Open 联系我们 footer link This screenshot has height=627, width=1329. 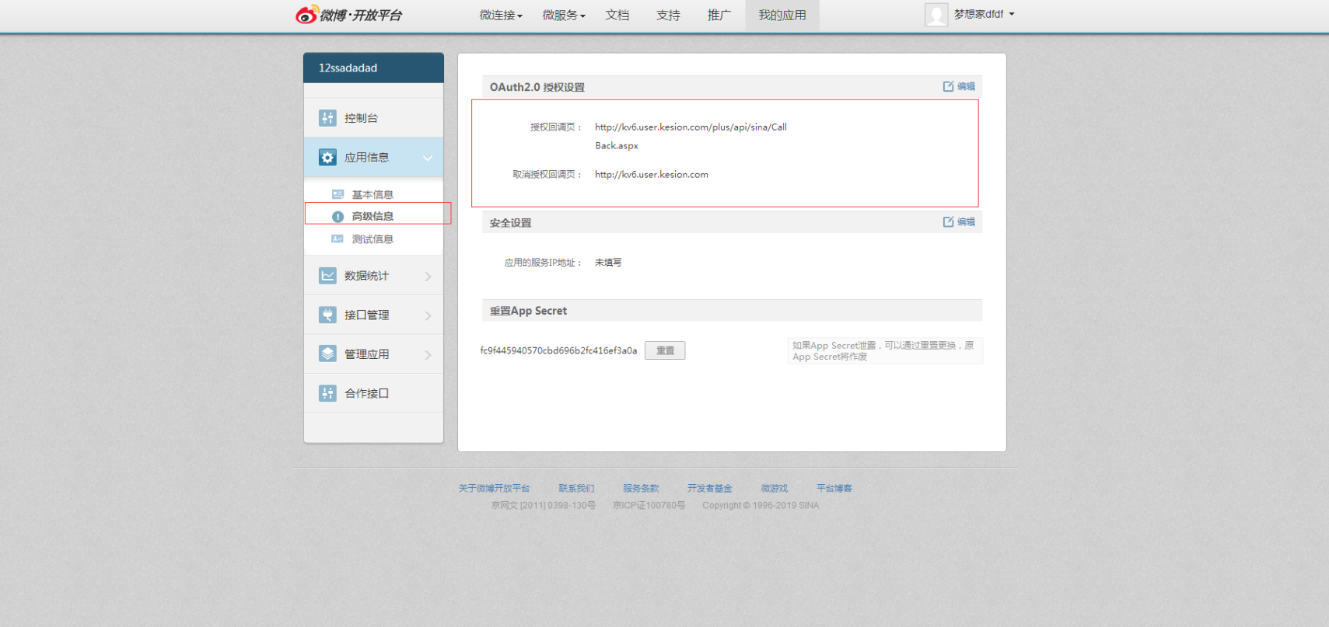(x=576, y=488)
